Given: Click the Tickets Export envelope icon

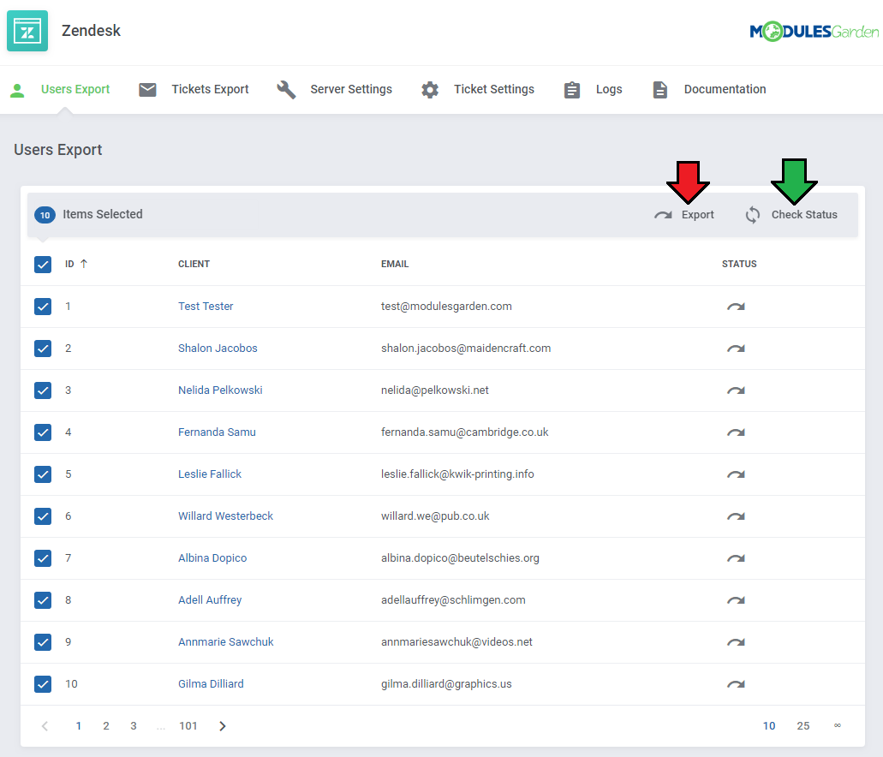Looking at the screenshot, I should (x=147, y=90).
